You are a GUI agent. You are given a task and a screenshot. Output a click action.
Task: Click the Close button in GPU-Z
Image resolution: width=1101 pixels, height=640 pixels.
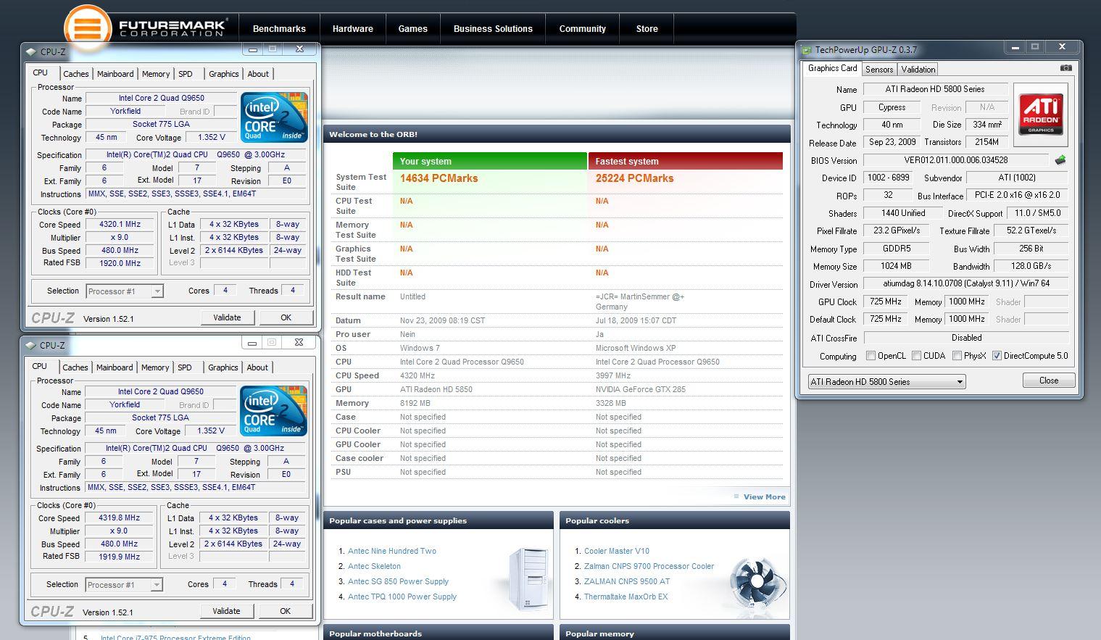[x=1049, y=381]
